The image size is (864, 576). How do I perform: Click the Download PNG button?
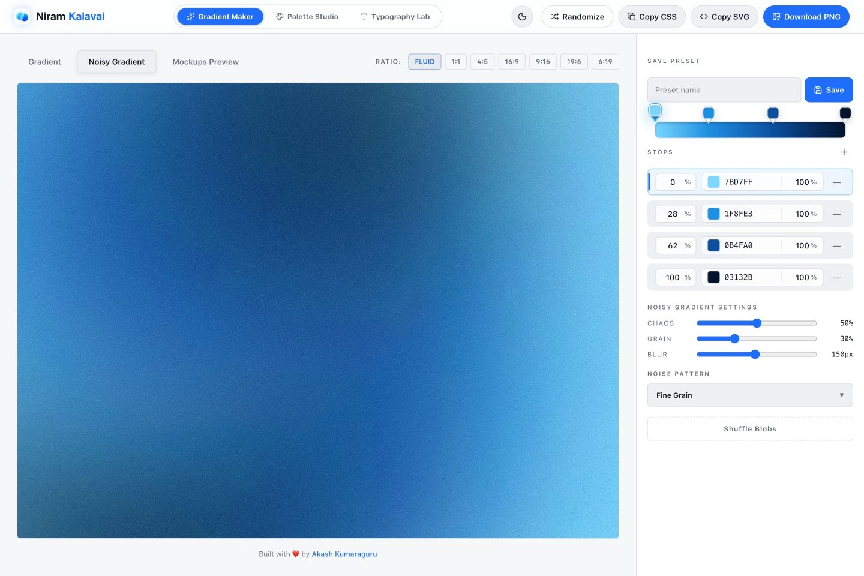coord(806,17)
